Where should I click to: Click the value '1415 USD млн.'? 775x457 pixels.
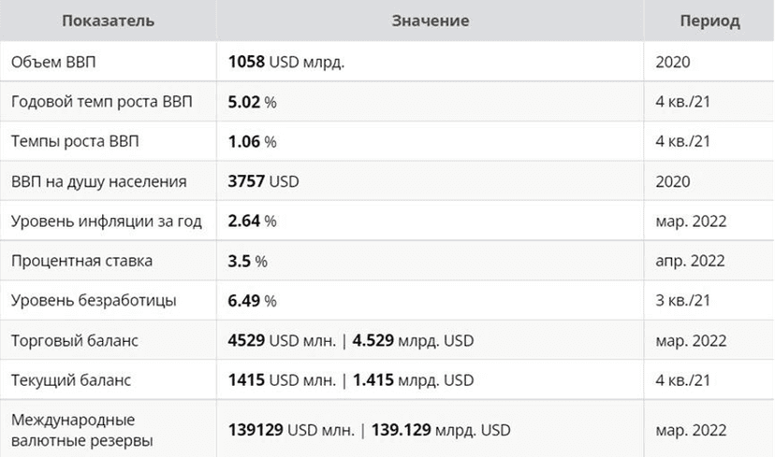[x=282, y=380]
